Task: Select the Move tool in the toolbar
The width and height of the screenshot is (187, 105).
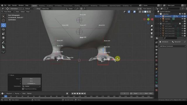Action: (x=4, y=25)
